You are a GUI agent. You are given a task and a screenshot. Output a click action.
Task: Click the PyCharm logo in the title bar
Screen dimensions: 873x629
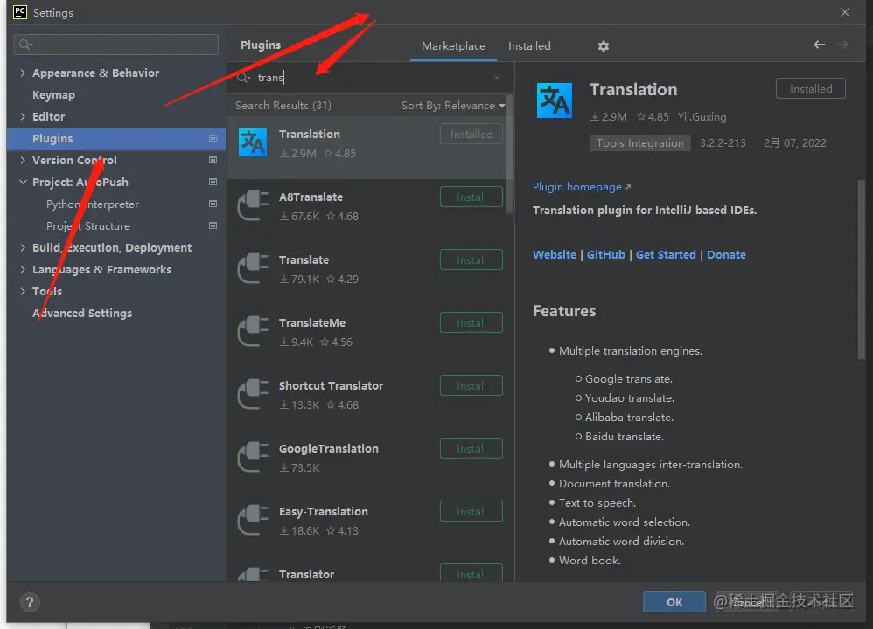(20, 12)
